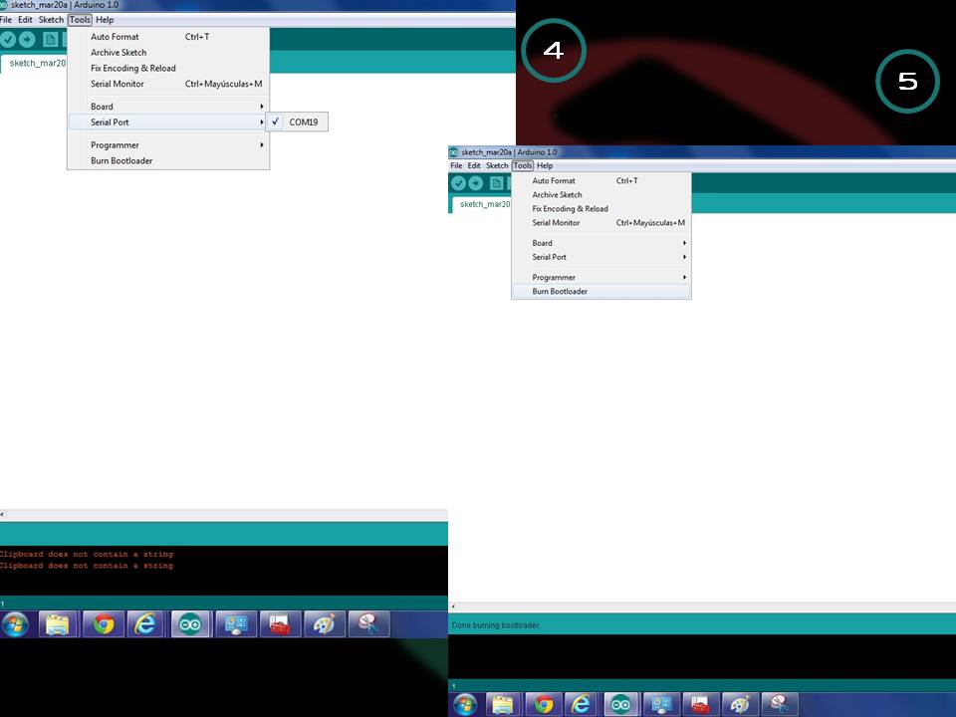Choose Auto Format in left Tools menu

(x=168, y=37)
